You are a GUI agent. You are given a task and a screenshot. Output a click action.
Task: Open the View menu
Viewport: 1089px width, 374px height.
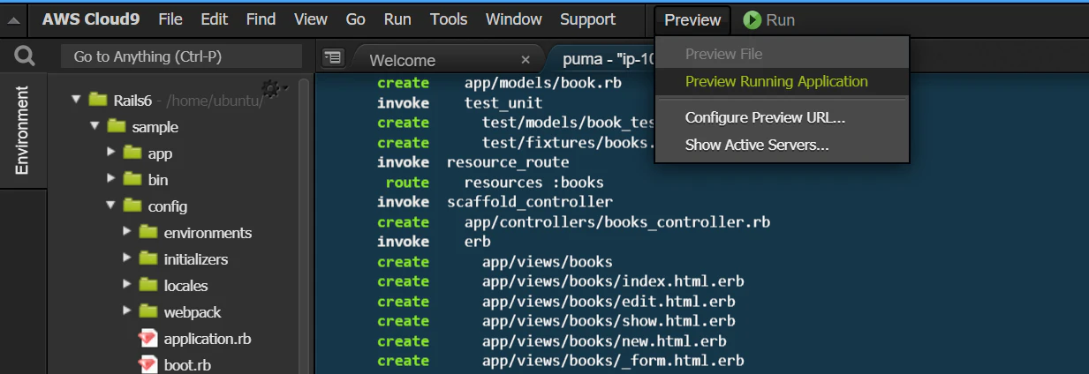310,19
